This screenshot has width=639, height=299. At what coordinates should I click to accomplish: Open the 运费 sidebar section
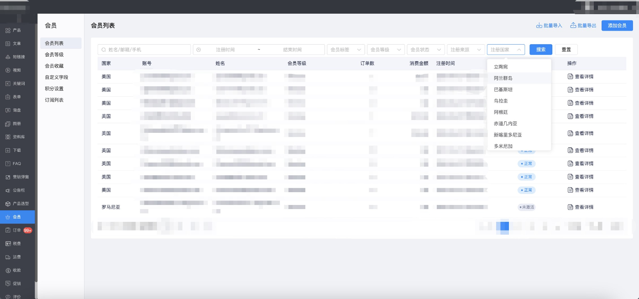point(16,257)
